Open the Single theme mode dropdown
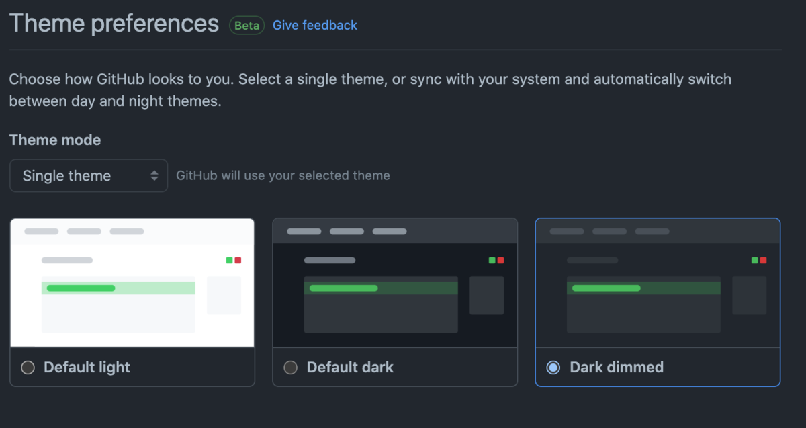The width and height of the screenshot is (806, 428). [x=89, y=175]
